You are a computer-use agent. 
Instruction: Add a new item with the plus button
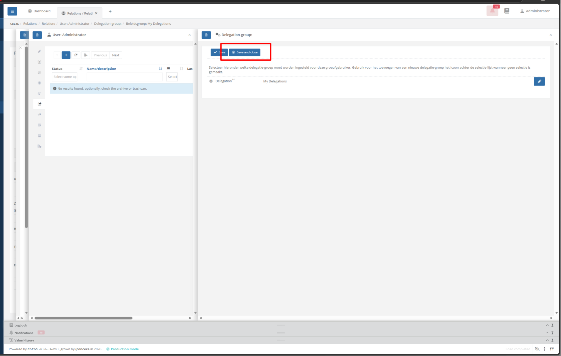point(66,55)
